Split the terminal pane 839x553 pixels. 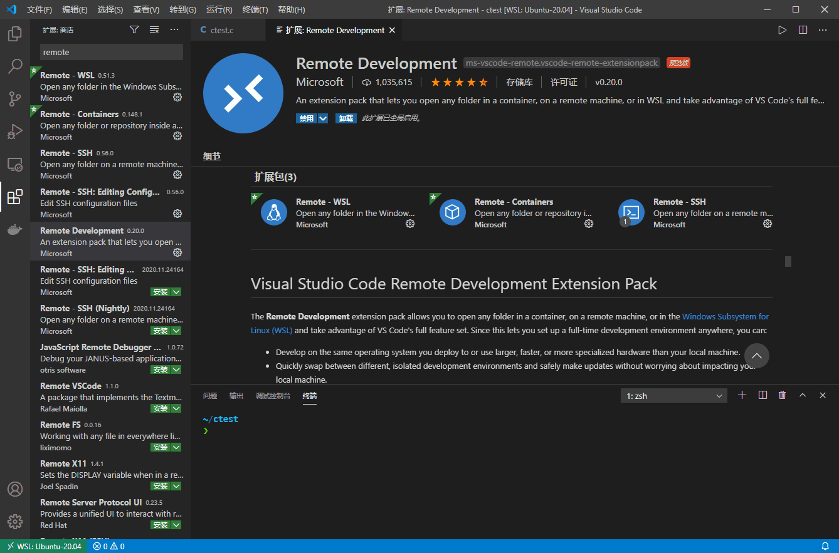[762, 395]
